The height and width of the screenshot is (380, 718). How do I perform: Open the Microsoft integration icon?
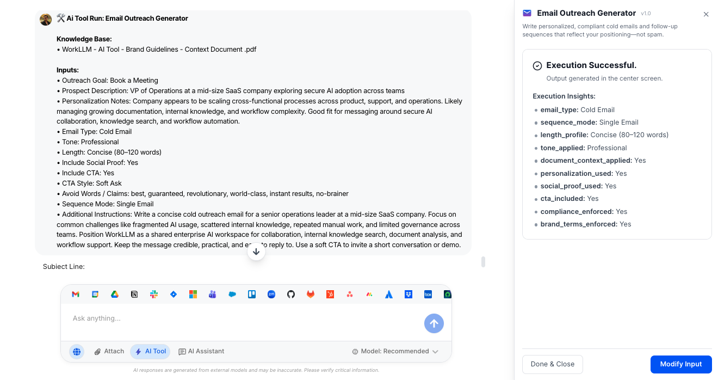(x=193, y=294)
